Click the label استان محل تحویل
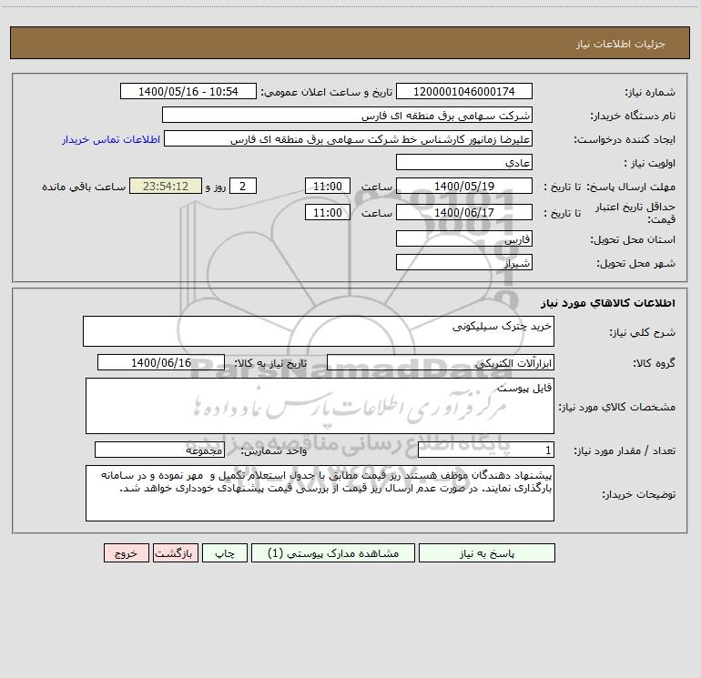 point(633,240)
